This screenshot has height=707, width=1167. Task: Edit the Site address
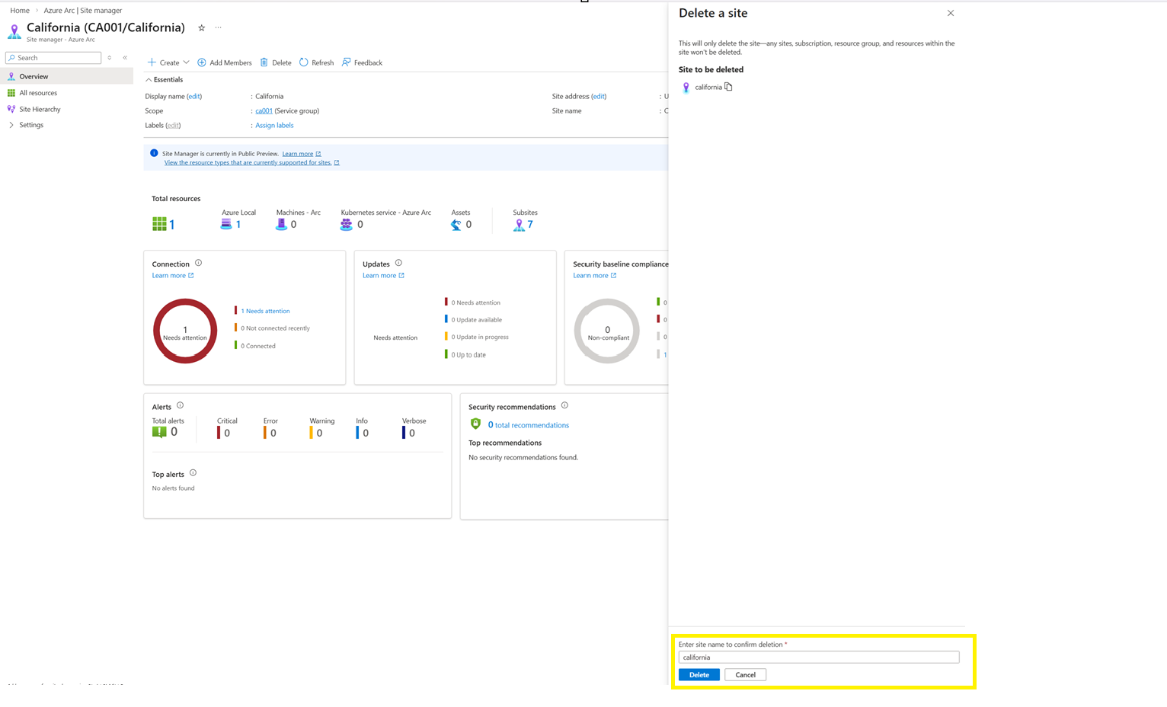599,97
